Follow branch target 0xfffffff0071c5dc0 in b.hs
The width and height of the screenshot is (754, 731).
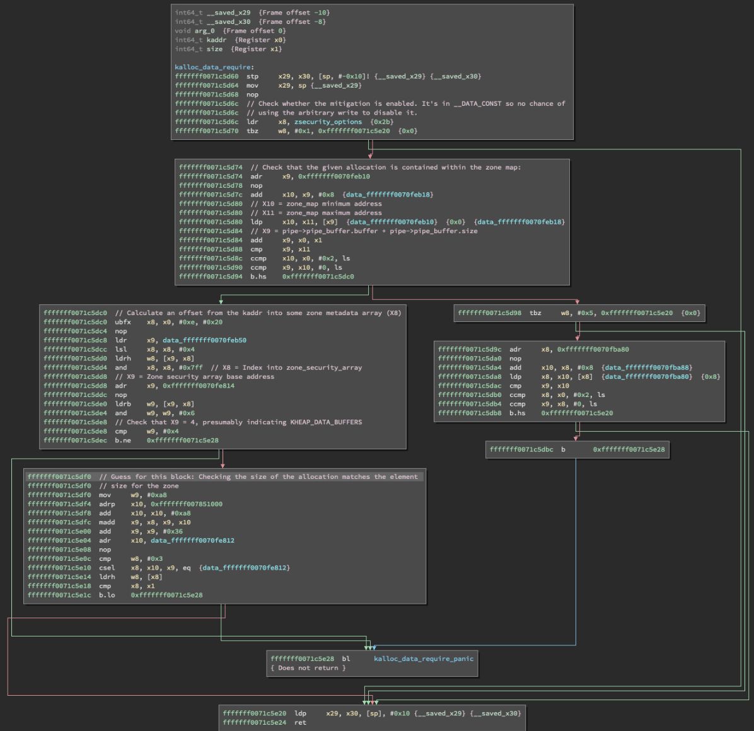point(318,277)
